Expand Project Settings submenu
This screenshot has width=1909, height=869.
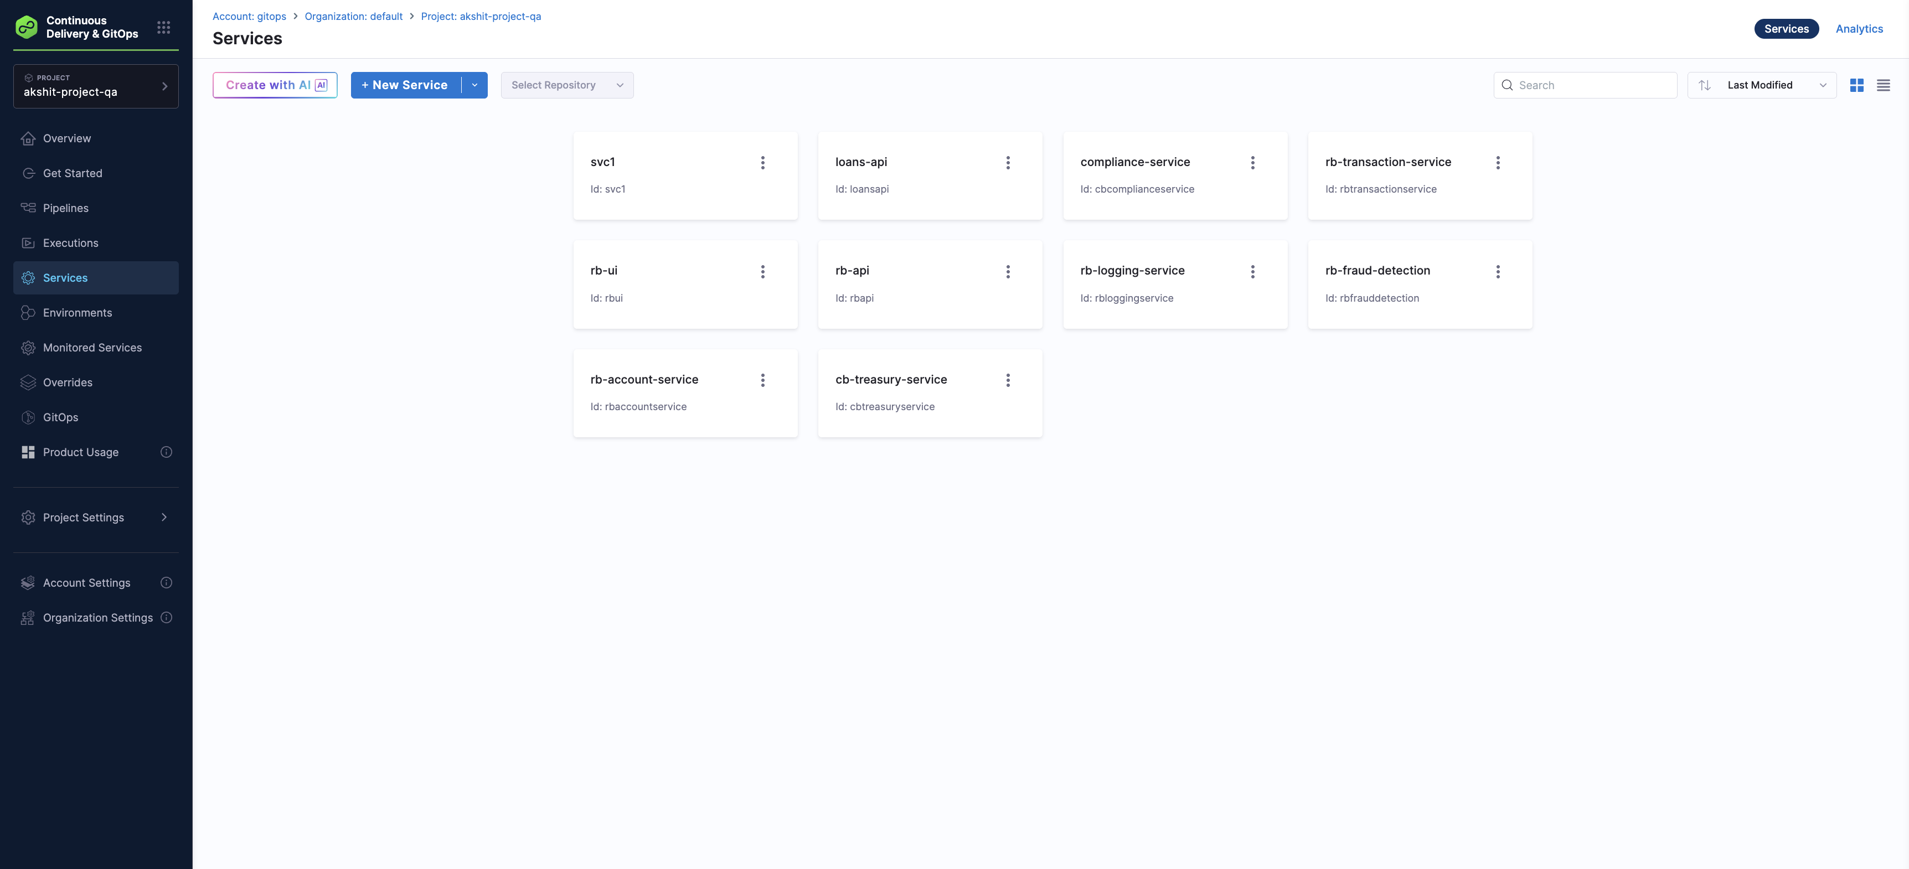pyautogui.click(x=164, y=517)
